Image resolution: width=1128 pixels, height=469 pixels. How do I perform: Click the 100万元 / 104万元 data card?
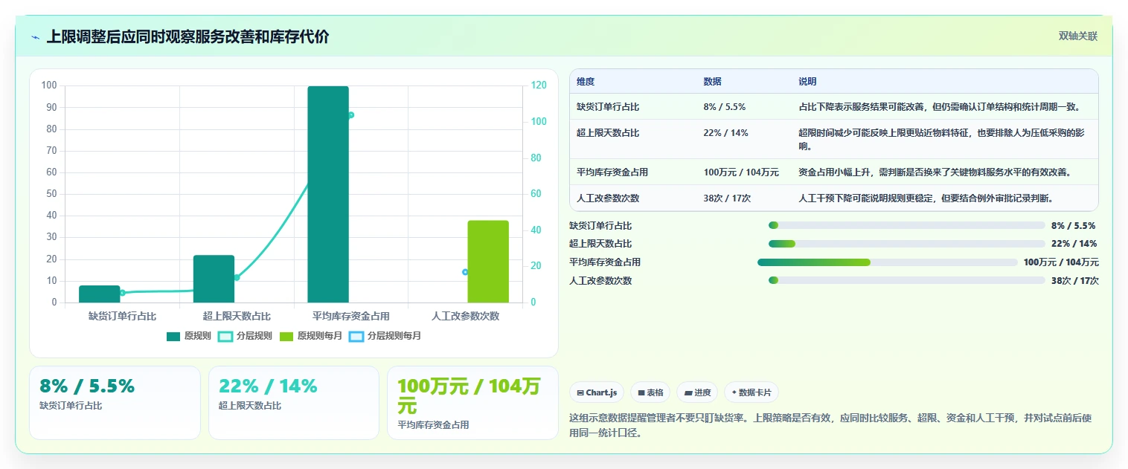[472, 403]
